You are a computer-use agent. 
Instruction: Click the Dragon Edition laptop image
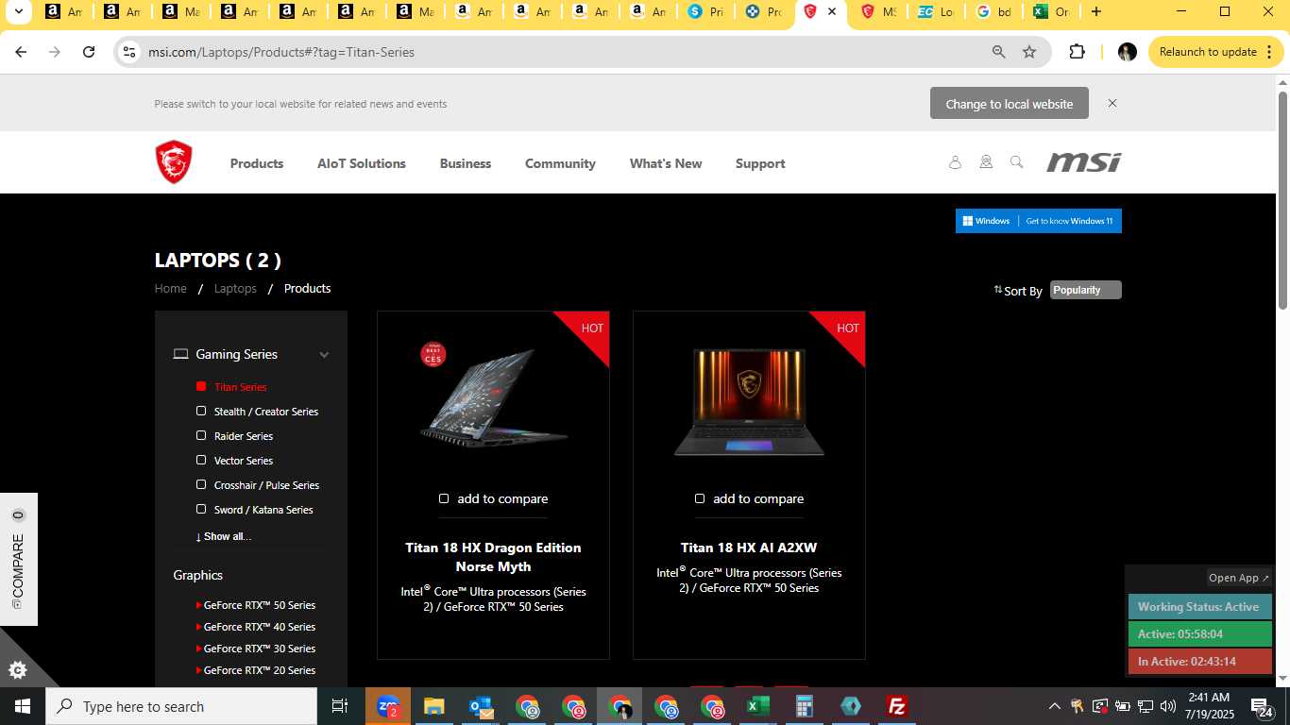[493, 397]
